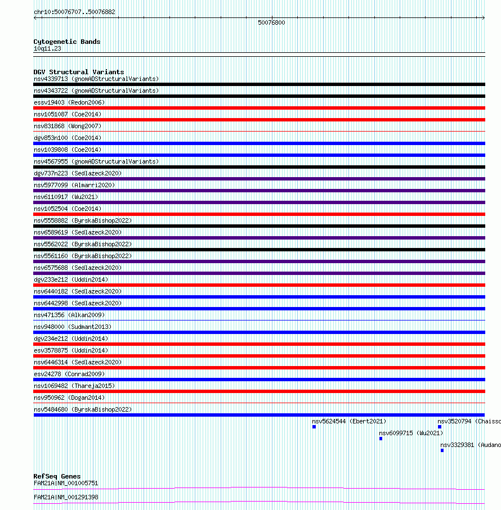
Task: Click the black bar under nsv4339713
Action: click(259, 84)
